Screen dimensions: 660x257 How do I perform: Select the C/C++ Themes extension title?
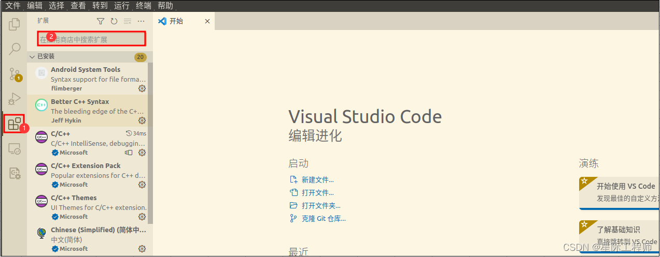74,198
